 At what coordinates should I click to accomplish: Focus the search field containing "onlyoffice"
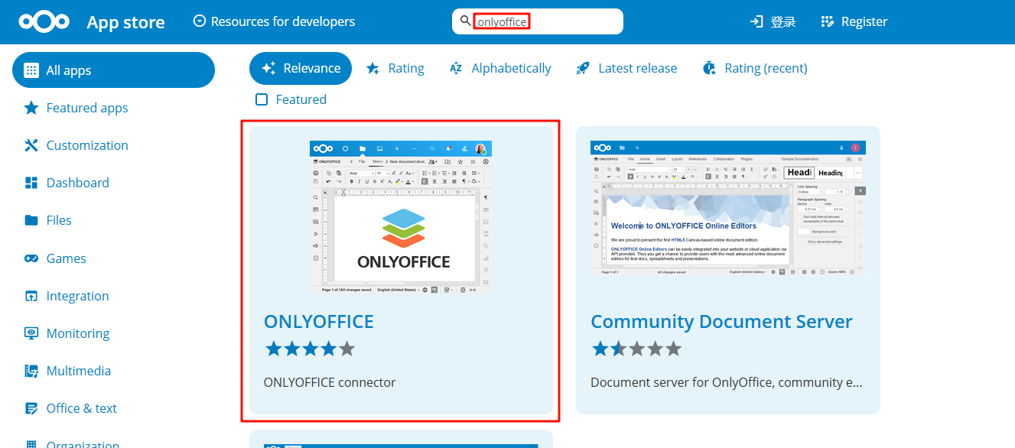537,21
